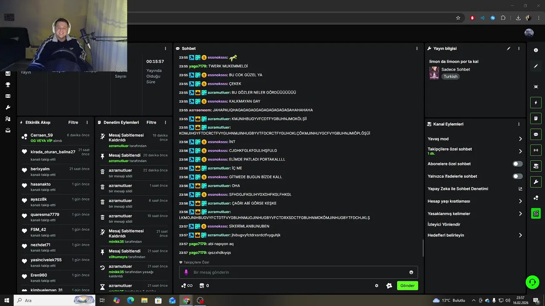Open Denetim Eylemleri panel three-dot menu
Screen dimensions: 545x306
(x=165, y=122)
